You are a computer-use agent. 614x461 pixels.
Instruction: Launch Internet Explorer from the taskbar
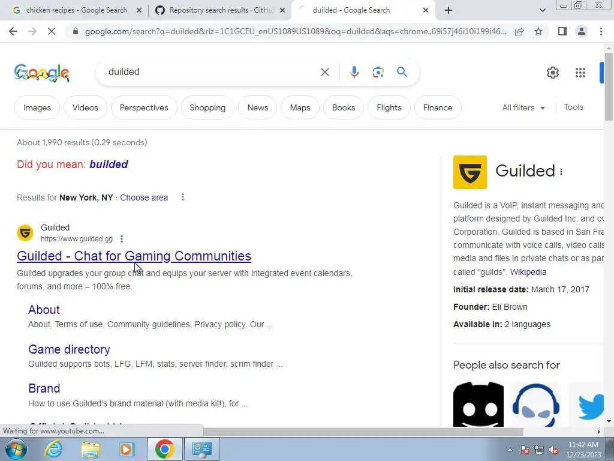click(53, 449)
